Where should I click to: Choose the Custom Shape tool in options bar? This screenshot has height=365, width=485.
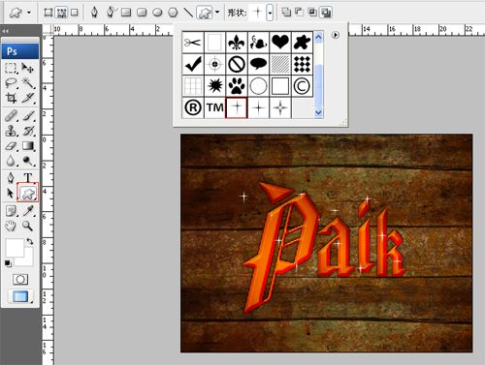205,13
